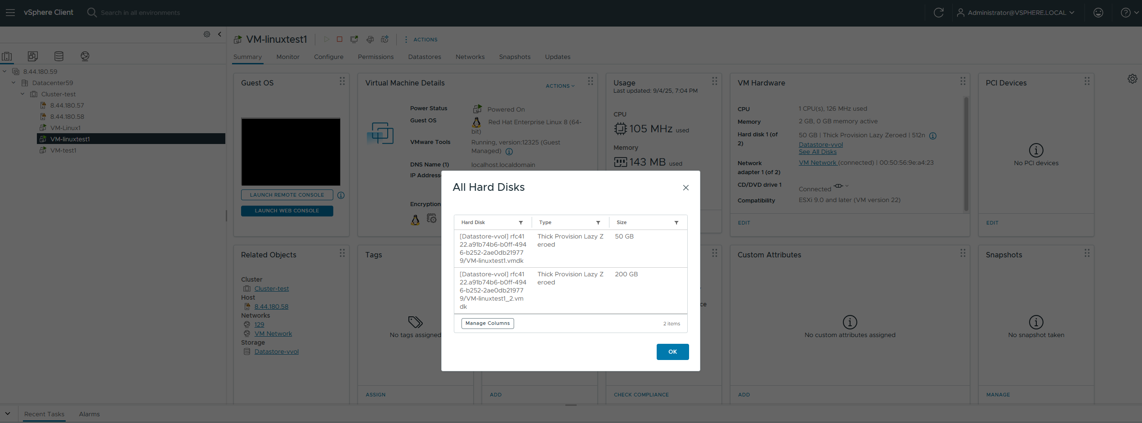Image resolution: width=1142 pixels, height=423 pixels.
Task: Click the info icon beside Hard disk 1 details
Action: click(x=933, y=136)
